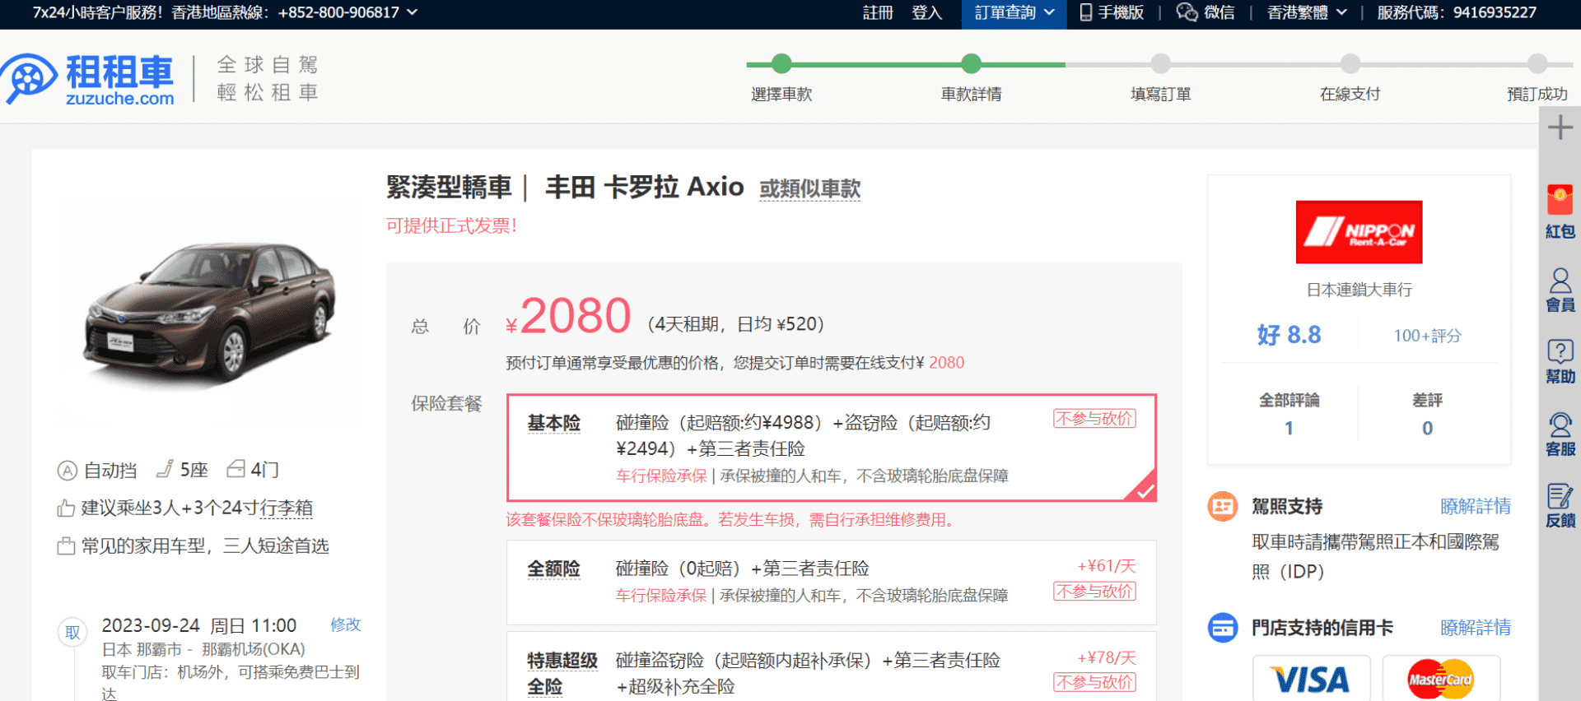Click the 不参与砍价 tag on 全额险
Image resolution: width=1581 pixels, height=701 pixels.
pyautogui.click(x=1094, y=592)
